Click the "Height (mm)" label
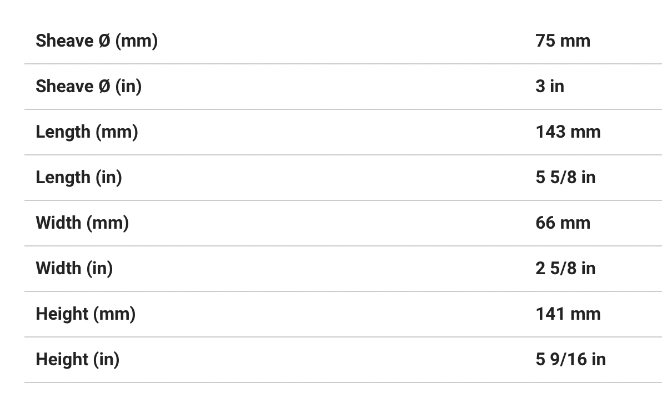Screen dimensions: 662x393 (86, 314)
